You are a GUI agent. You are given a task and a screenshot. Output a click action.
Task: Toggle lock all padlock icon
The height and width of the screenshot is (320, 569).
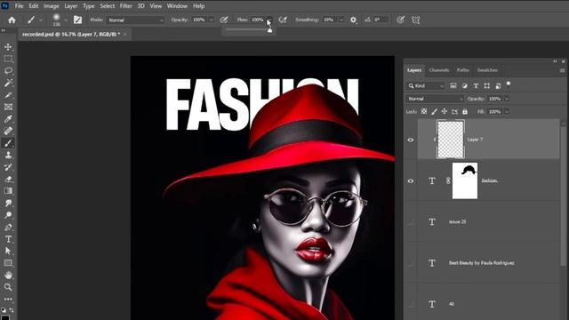[x=465, y=112]
